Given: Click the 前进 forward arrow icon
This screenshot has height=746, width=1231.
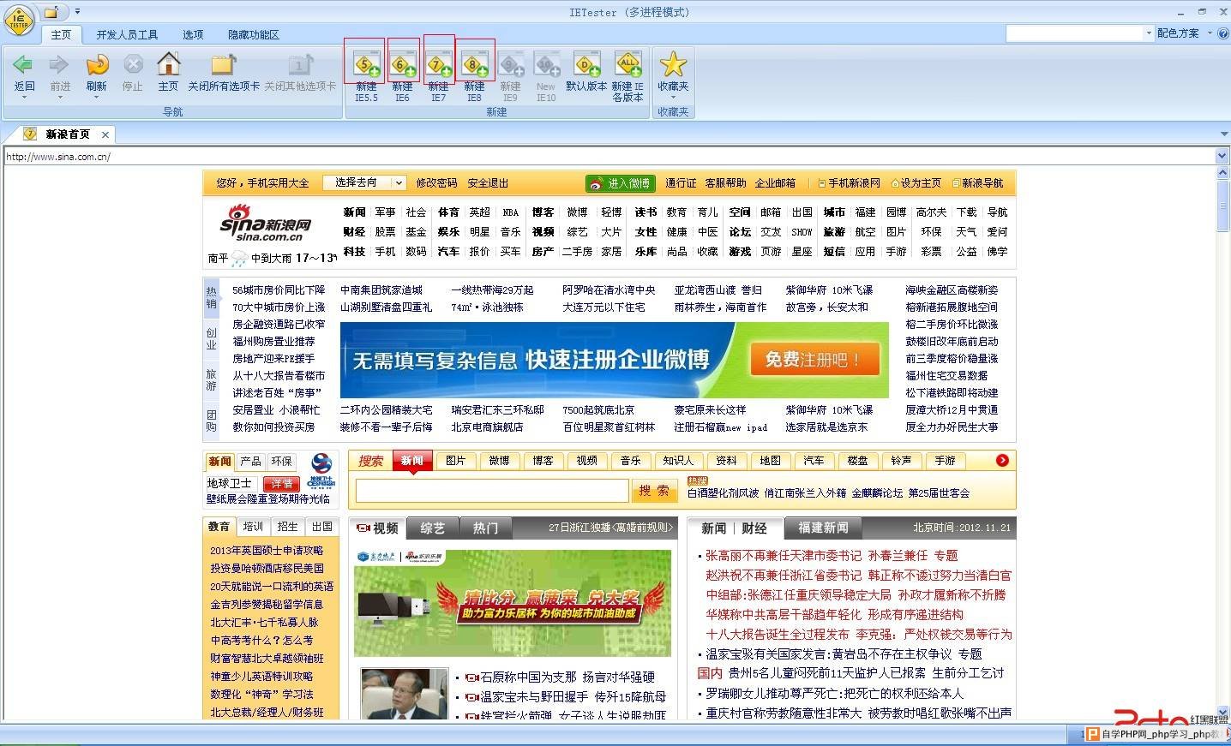Looking at the screenshot, I should point(59,64).
